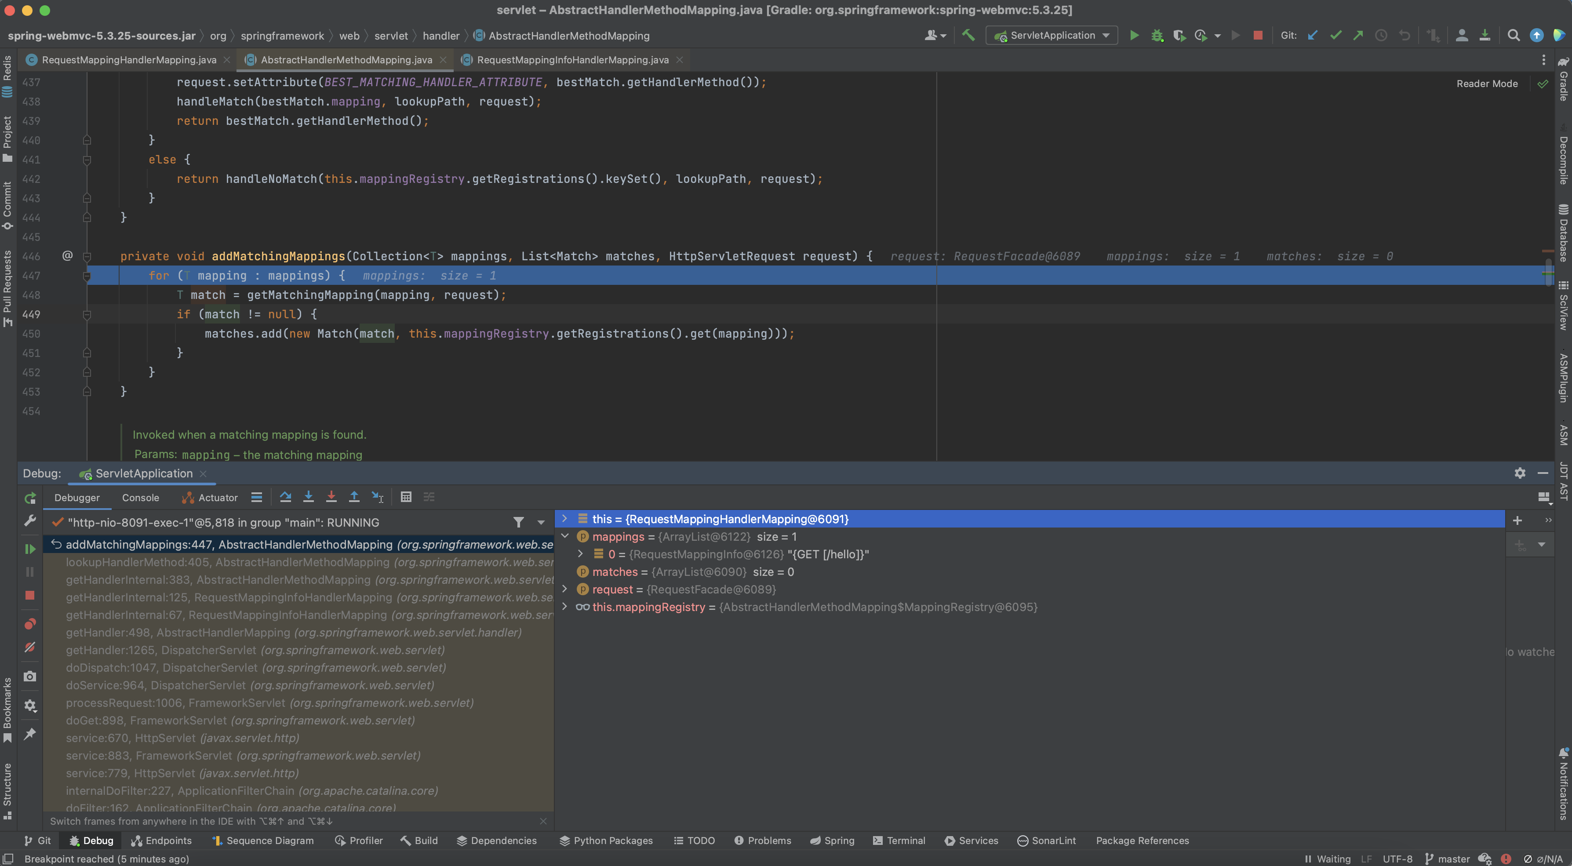
Task: Click Run to Cursor icon
Action: tap(378, 497)
